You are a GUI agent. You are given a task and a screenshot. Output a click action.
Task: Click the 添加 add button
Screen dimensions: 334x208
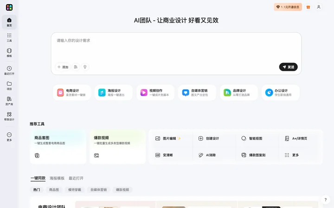point(63,67)
